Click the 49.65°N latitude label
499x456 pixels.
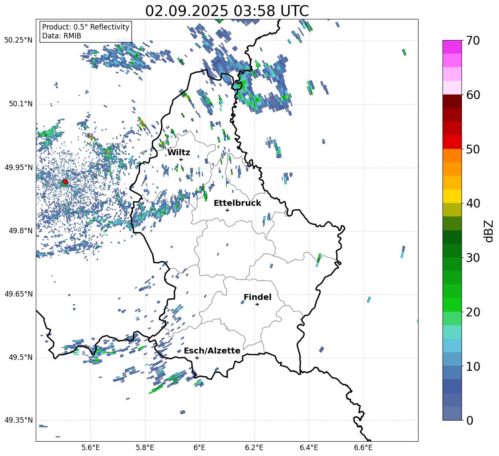[19, 294]
